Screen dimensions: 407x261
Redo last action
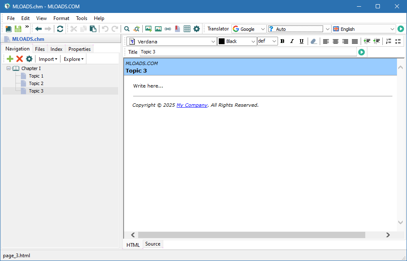[115, 29]
